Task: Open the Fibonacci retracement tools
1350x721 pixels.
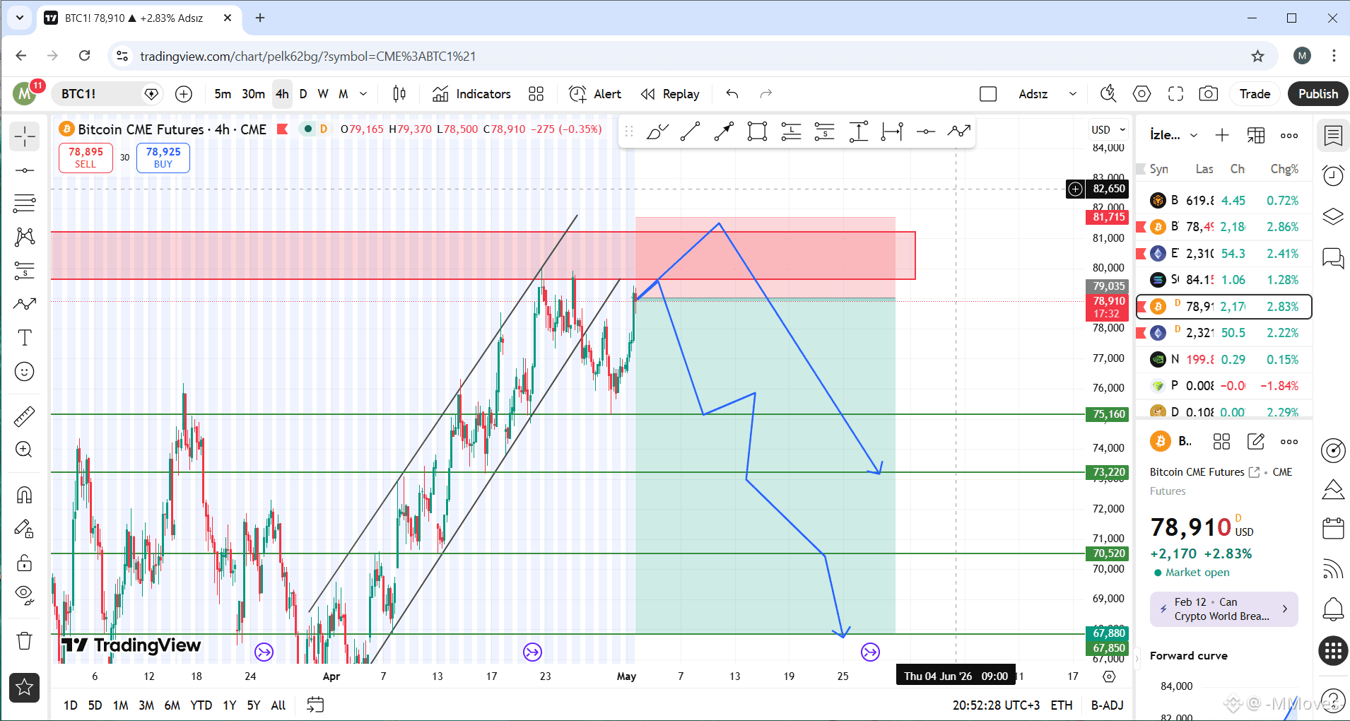Action: pos(25,204)
